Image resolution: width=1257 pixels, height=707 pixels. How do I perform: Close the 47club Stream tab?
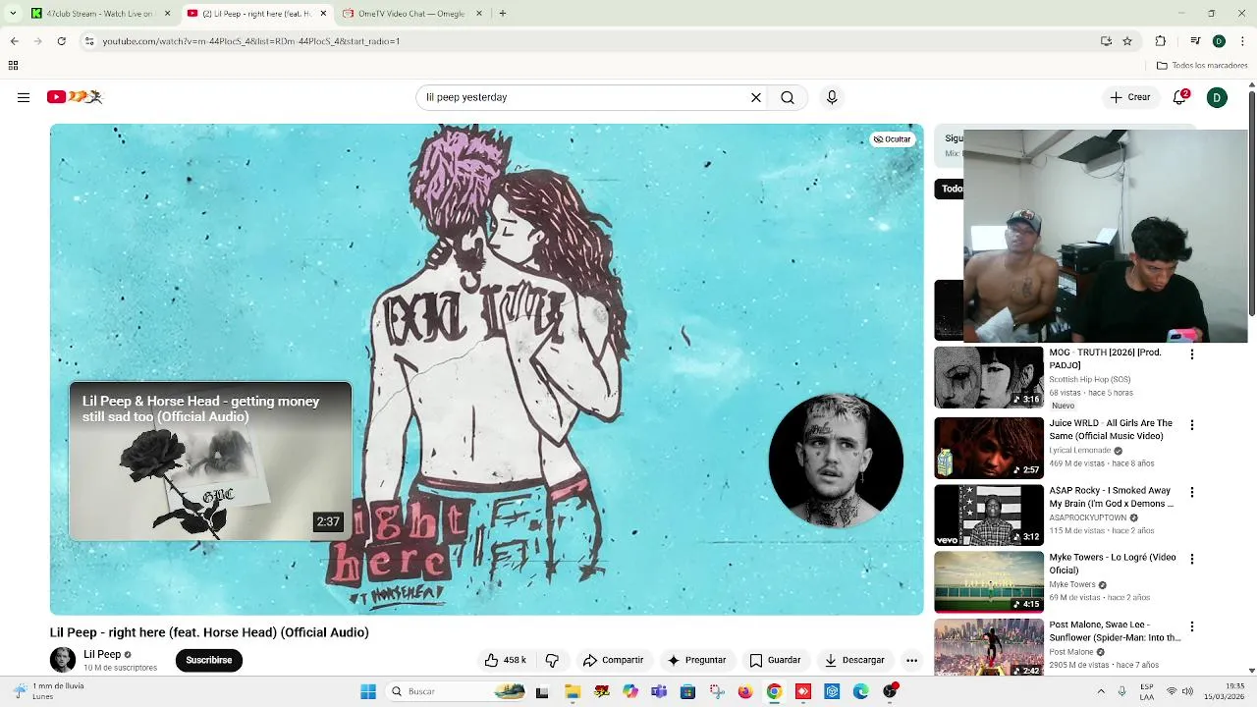click(x=167, y=14)
